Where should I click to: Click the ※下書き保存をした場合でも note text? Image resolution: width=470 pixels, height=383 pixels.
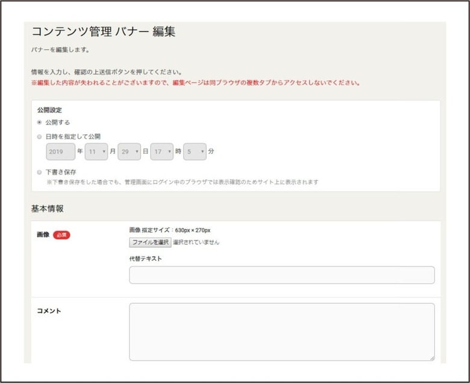click(183, 182)
